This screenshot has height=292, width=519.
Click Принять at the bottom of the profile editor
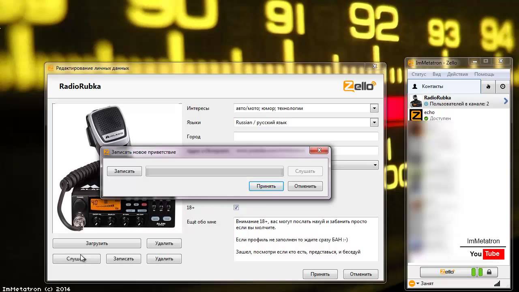pos(320,274)
